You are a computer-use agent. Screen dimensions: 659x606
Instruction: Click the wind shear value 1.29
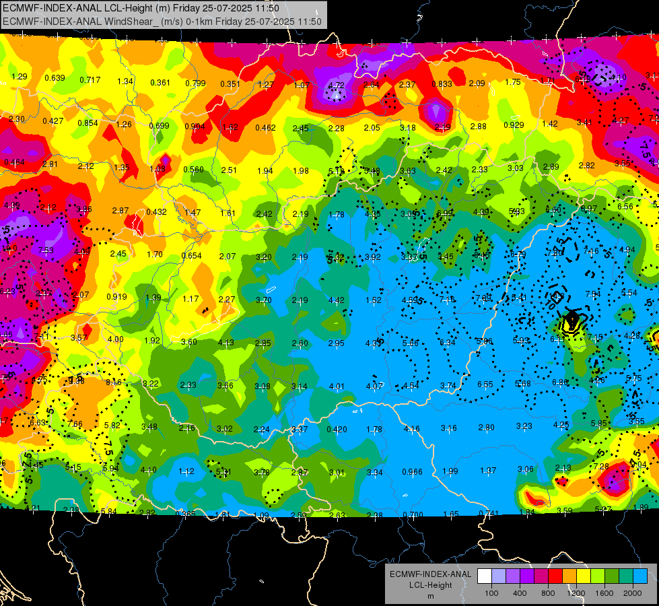[x=20, y=77]
